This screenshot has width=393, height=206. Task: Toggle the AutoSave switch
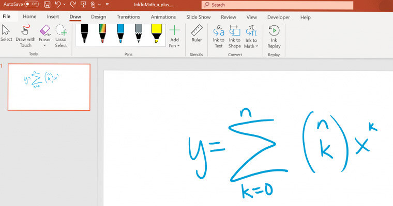[32, 4]
